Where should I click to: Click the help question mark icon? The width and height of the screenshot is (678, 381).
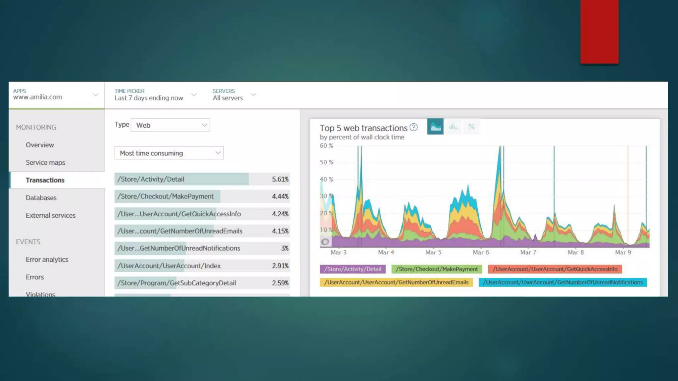413,127
